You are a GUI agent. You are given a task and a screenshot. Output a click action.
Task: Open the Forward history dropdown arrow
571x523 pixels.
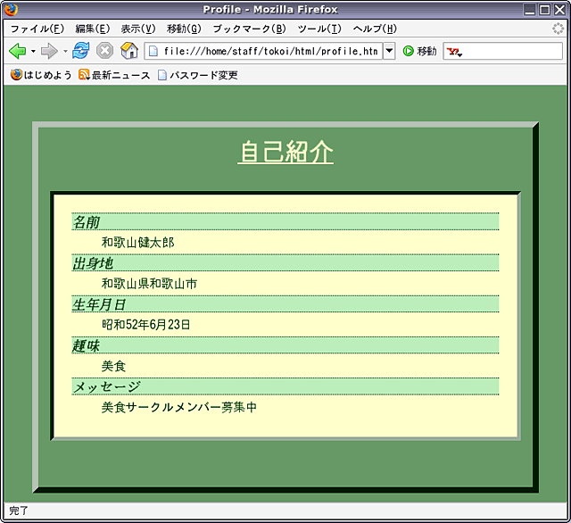(65, 51)
